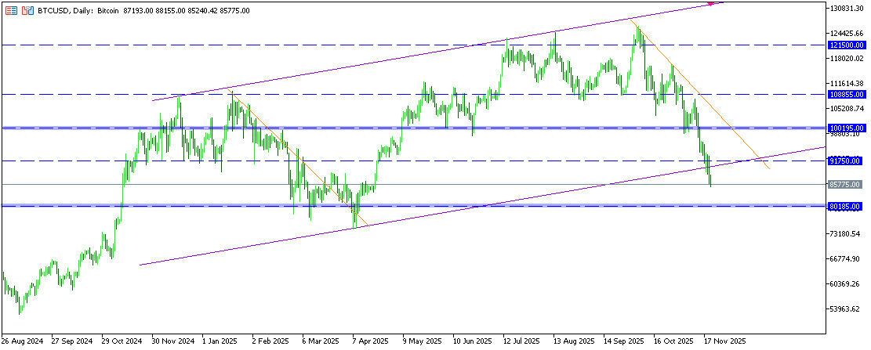
Task: Select the 80185.00 support level label
Action: coord(845,206)
